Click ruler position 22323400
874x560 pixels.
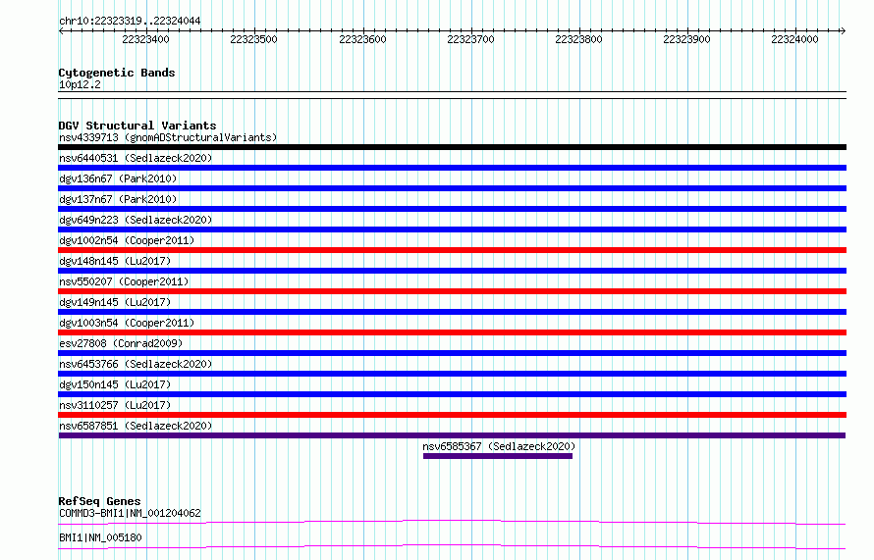click(x=145, y=39)
